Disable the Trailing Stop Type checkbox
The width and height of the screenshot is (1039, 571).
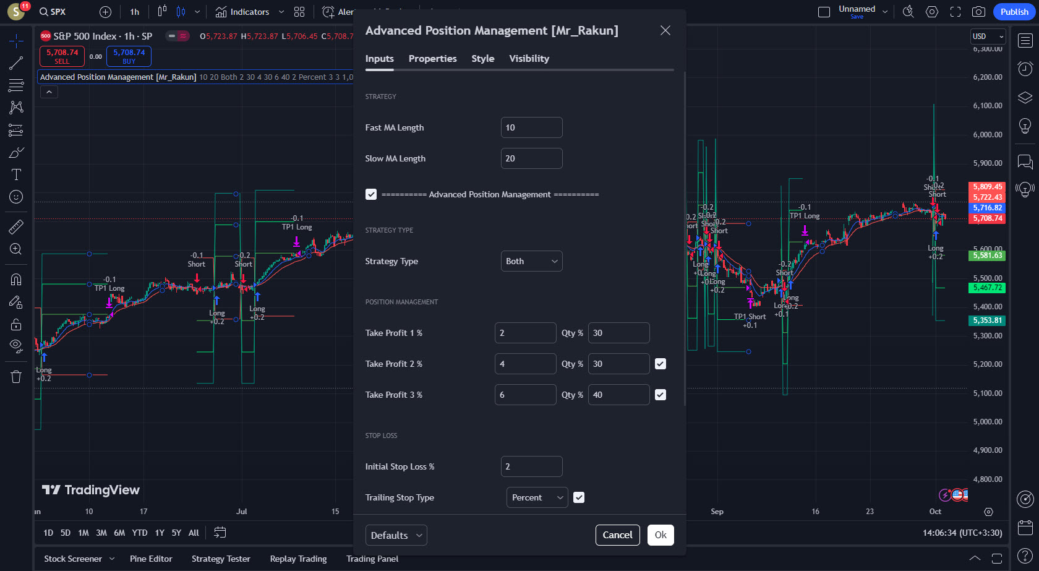(x=579, y=497)
